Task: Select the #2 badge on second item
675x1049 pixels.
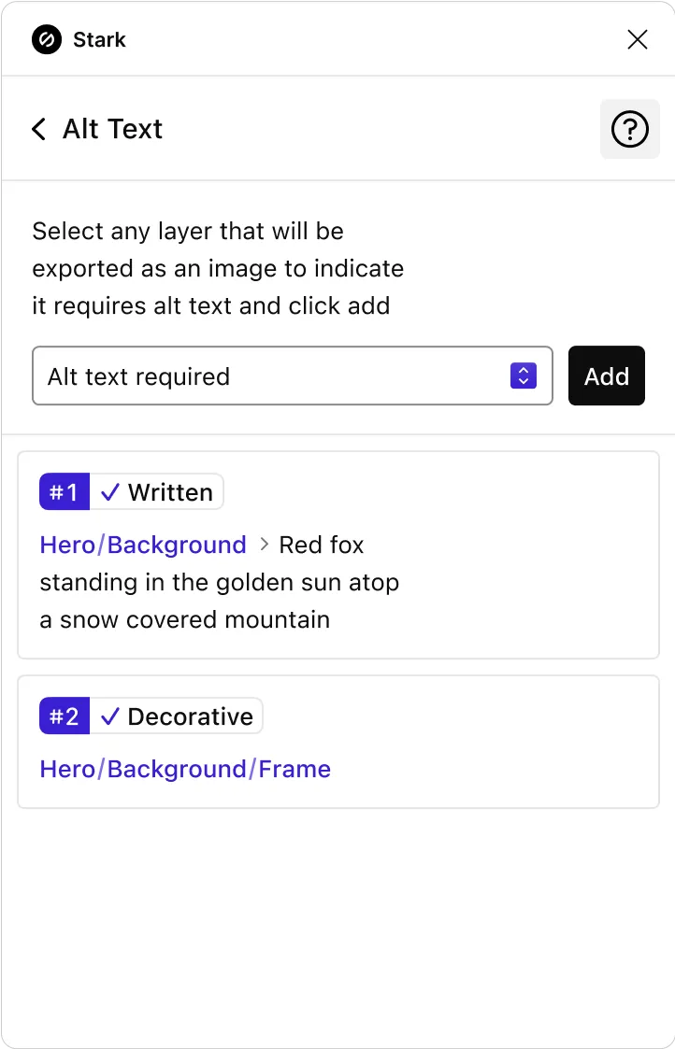Action: tap(65, 716)
